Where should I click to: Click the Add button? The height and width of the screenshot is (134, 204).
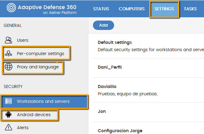tap(104, 25)
